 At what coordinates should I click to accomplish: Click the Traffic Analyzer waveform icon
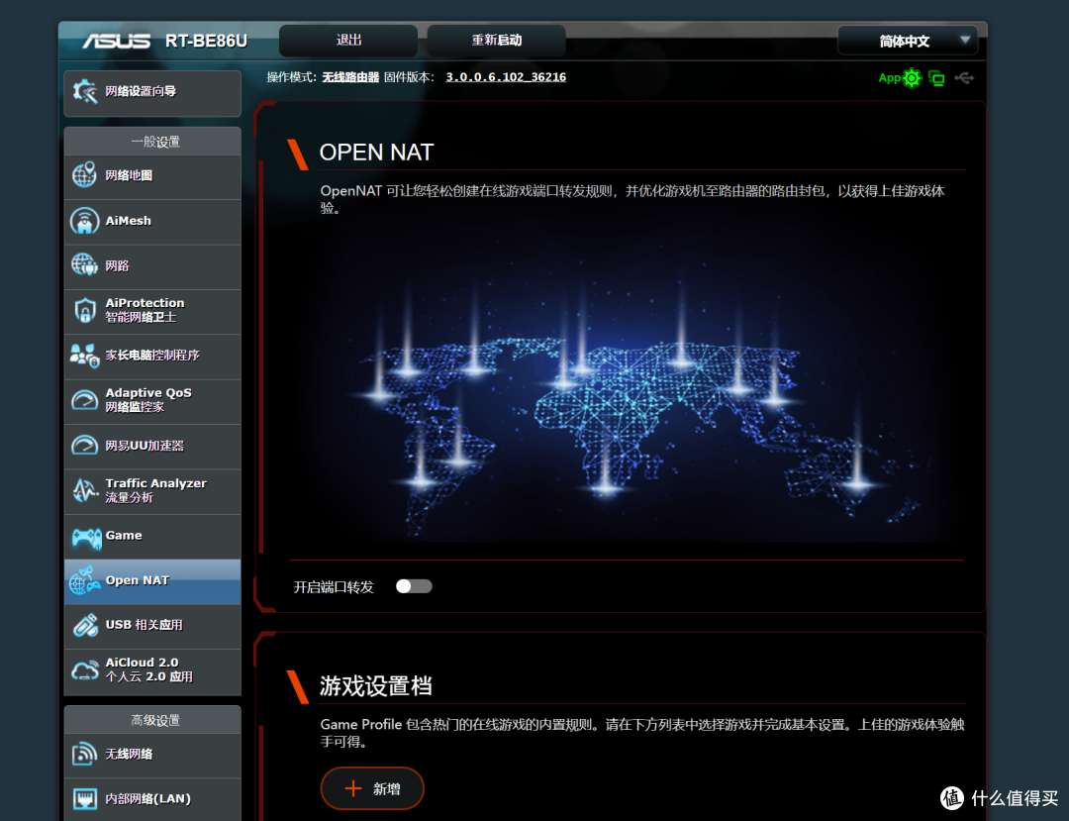click(x=84, y=490)
